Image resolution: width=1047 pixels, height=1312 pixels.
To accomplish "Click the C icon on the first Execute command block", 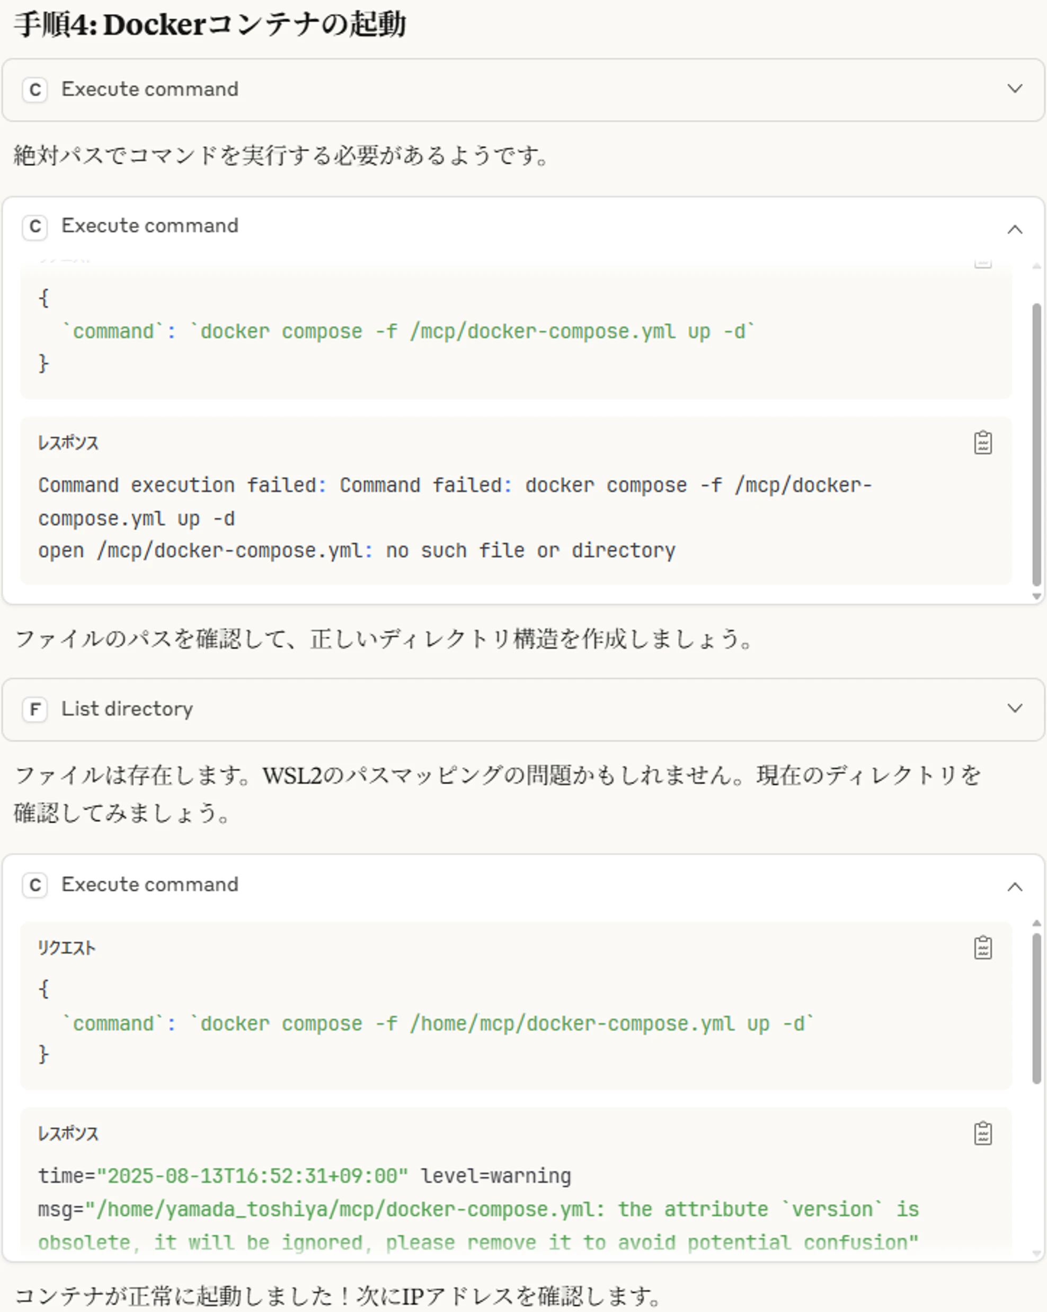I will (36, 90).
